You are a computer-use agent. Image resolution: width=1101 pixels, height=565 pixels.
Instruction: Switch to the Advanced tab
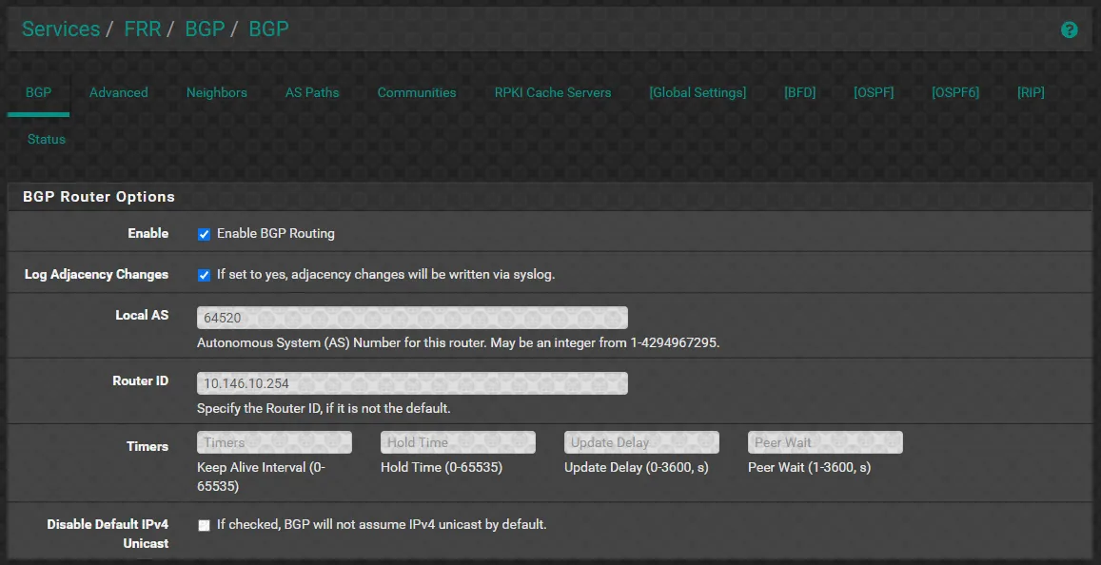point(119,92)
